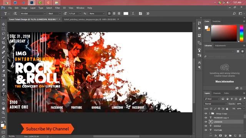Image resolution: width=246 pixels, height=138 pixels.
Task: Open the Filter menu
Action: click(x=57, y=8)
